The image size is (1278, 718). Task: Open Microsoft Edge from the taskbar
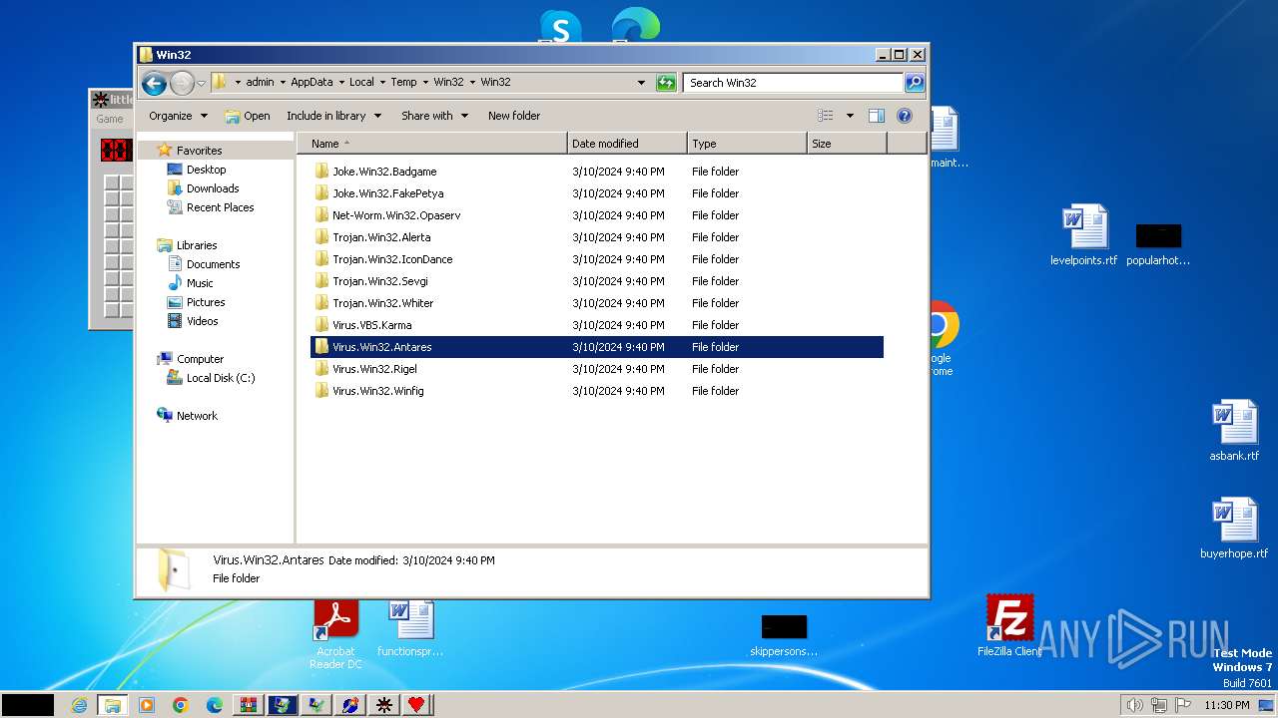(215, 705)
